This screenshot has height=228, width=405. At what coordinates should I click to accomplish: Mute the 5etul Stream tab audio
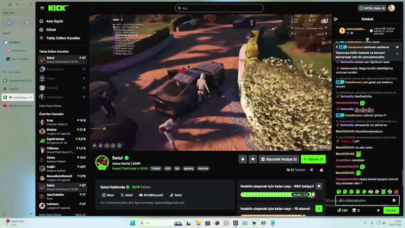[10, 98]
